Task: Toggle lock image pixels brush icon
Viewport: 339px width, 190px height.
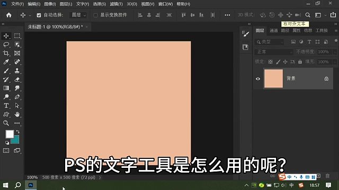Action: [x=278, y=62]
